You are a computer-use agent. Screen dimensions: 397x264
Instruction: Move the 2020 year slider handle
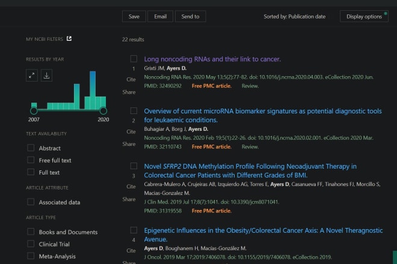pos(103,110)
